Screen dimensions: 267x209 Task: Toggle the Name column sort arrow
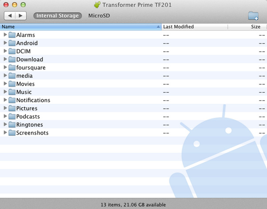158,27
